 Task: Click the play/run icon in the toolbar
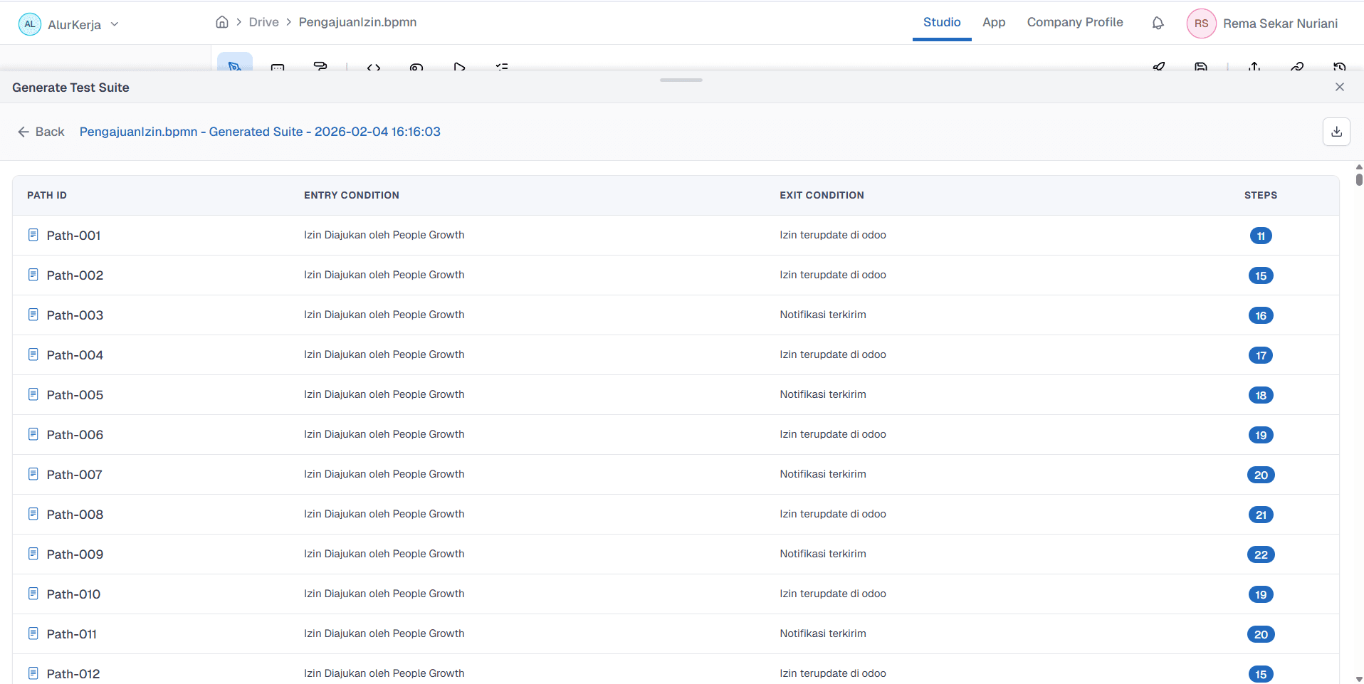pyautogui.click(x=459, y=68)
